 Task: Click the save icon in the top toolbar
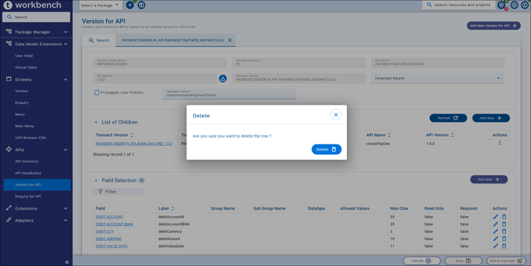[x=141, y=5]
